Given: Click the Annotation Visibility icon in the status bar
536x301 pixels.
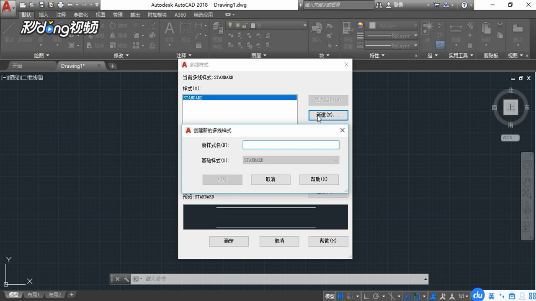Looking at the screenshot, I should pos(434,296).
